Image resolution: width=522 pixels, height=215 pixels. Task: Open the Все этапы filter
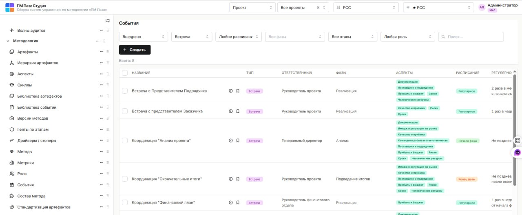click(352, 37)
